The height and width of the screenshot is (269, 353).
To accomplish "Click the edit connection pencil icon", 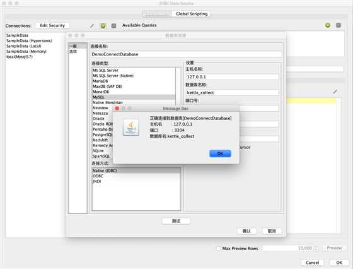I will pyautogui.click(x=92, y=26).
